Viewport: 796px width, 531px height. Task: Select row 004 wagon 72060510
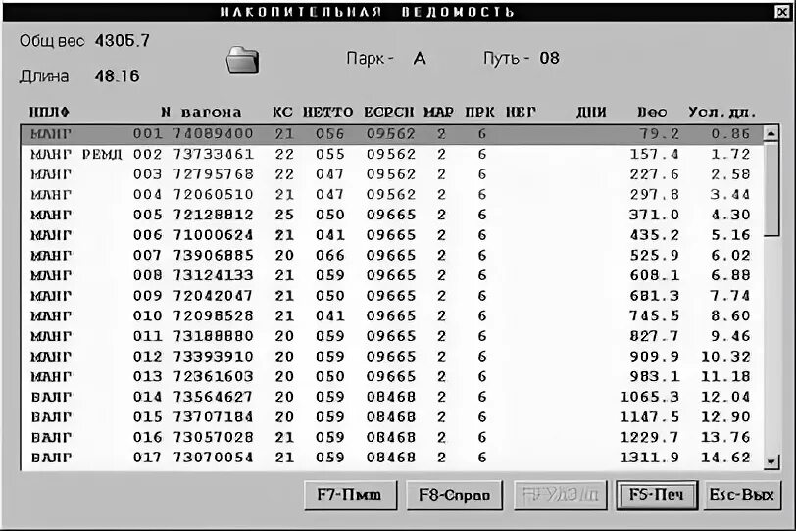pos(392,195)
